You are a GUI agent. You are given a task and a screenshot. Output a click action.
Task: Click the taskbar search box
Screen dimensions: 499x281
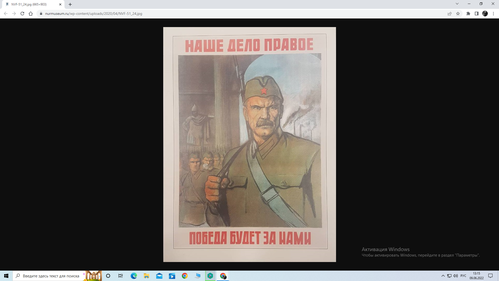[57, 276]
